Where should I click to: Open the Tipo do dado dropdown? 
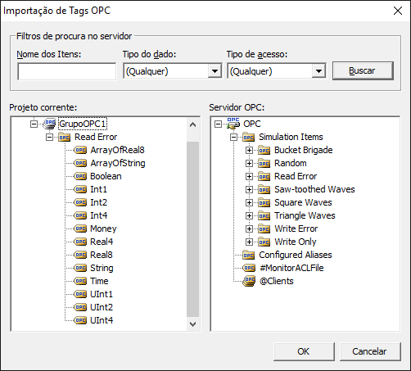coord(215,71)
